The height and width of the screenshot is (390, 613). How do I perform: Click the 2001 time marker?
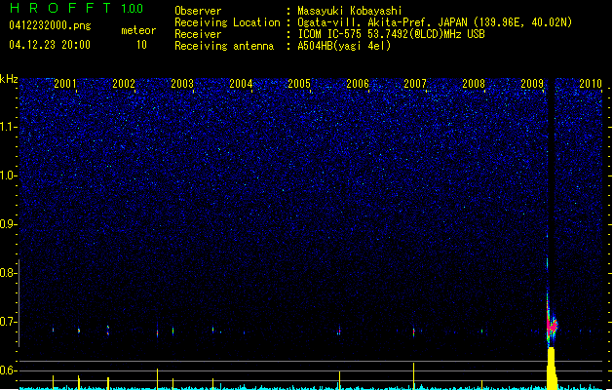click(65, 83)
